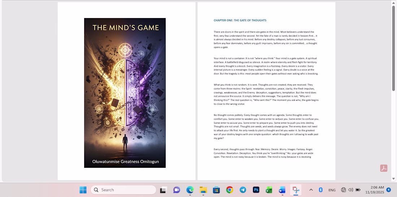Viewport: 397px width, 197px height.
Task: Switch to Word from the taskbar
Action: 282,190
